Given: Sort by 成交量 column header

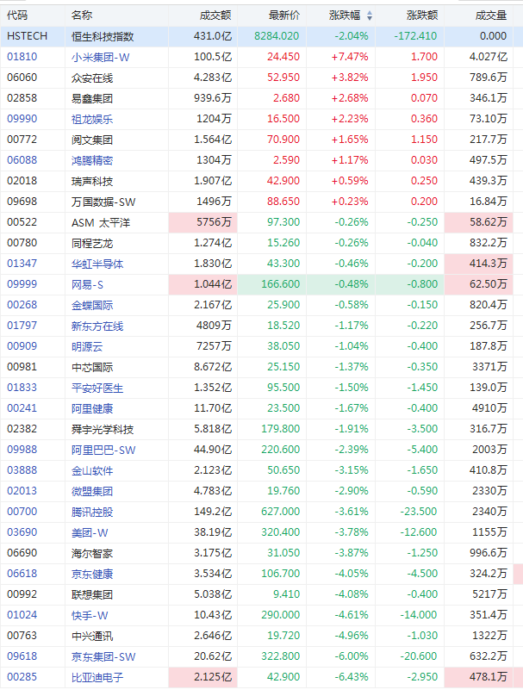Looking at the screenshot, I should pyautogui.click(x=491, y=16).
